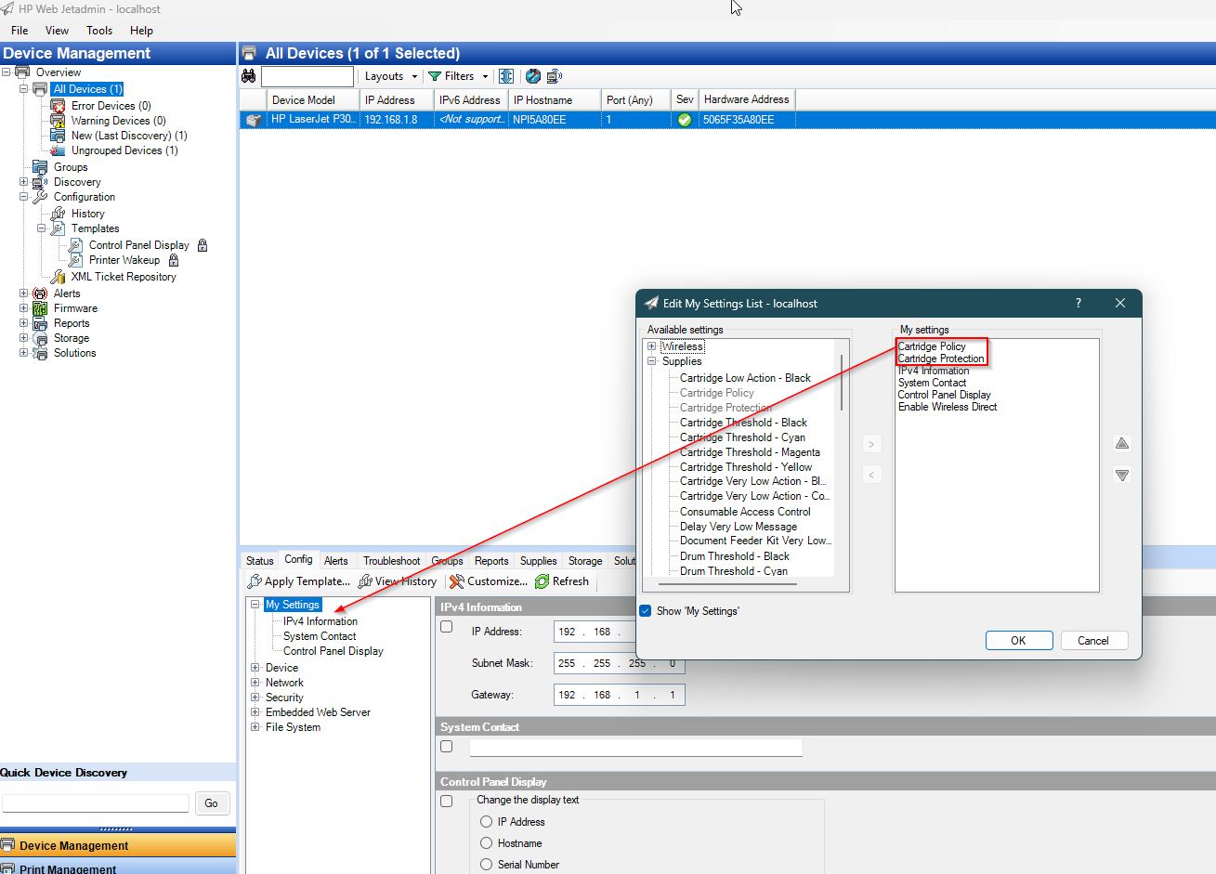Image resolution: width=1216 pixels, height=874 pixels.
Task: Check the System Contact checkbox
Action: pyautogui.click(x=447, y=746)
